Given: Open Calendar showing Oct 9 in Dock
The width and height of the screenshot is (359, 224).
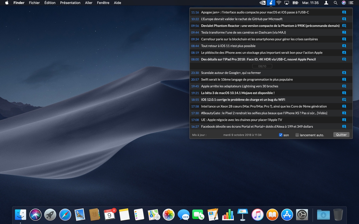Looking at the screenshot, I should 109,215.
